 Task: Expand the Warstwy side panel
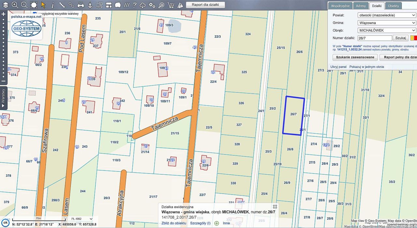coord(3,98)
